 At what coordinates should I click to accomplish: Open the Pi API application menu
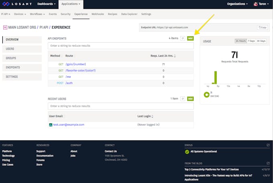[x=6, y=14]
